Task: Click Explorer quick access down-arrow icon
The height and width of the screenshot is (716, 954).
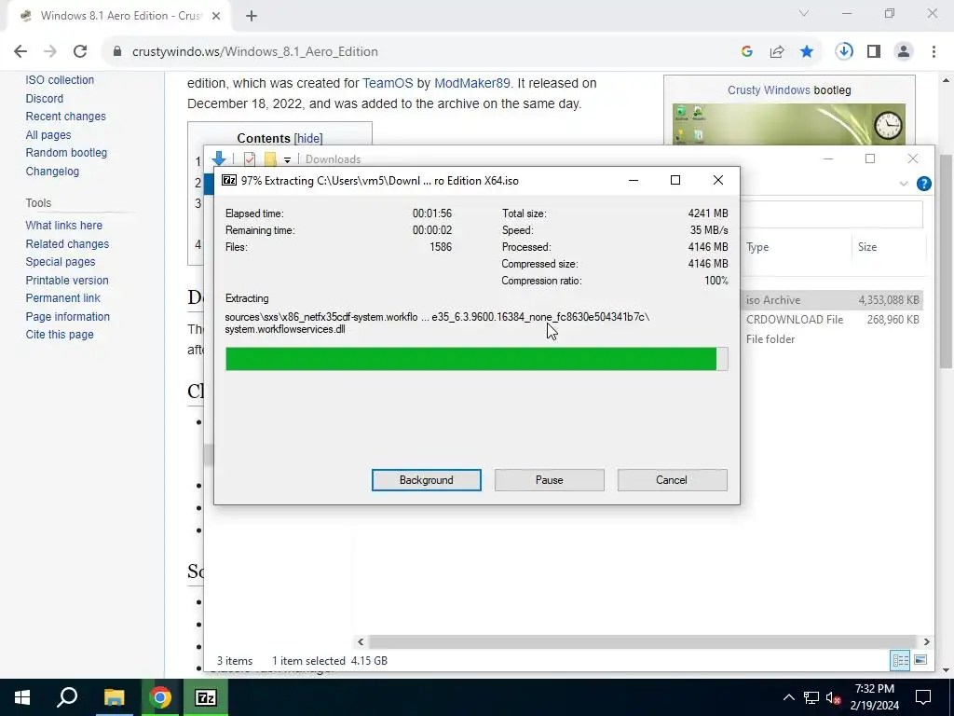Action: 219,158
